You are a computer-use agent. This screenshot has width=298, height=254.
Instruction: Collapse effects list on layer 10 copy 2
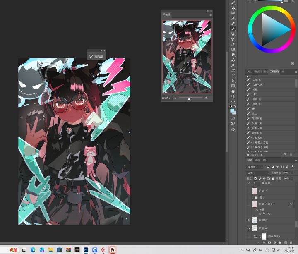point(293,204)
